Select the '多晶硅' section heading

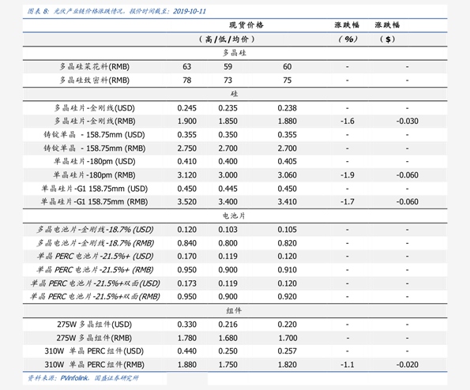pyautogui.click(x=235, y=53)
